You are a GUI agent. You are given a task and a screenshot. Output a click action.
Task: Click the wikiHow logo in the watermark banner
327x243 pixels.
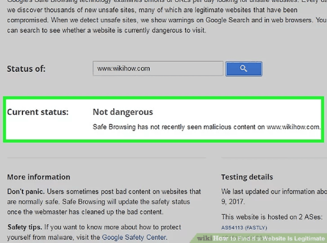(x=204, y=238)
